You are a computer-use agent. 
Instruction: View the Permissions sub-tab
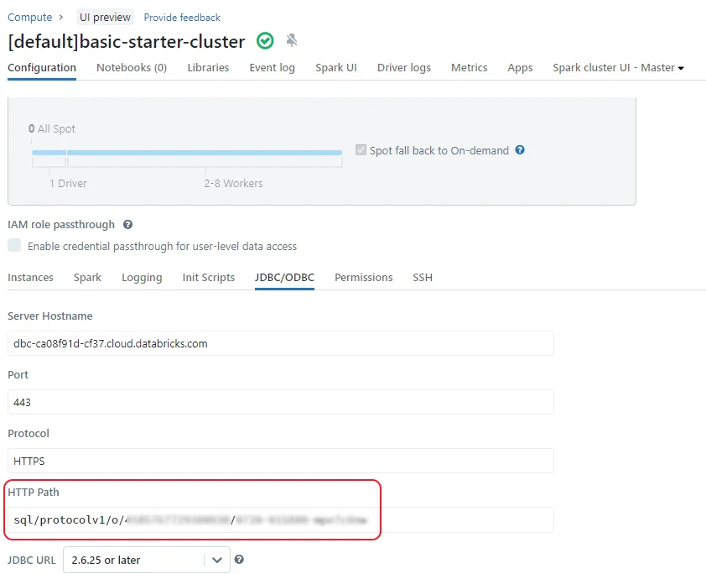[x=363, y=278]
